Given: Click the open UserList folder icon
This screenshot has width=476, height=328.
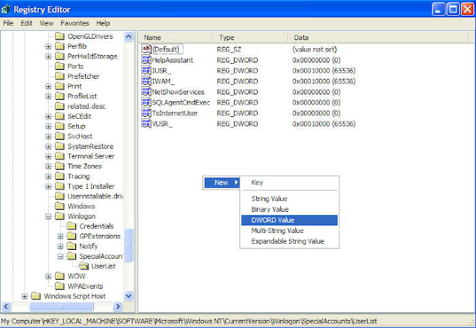Looking at the screenshot, I should [84, 266].
